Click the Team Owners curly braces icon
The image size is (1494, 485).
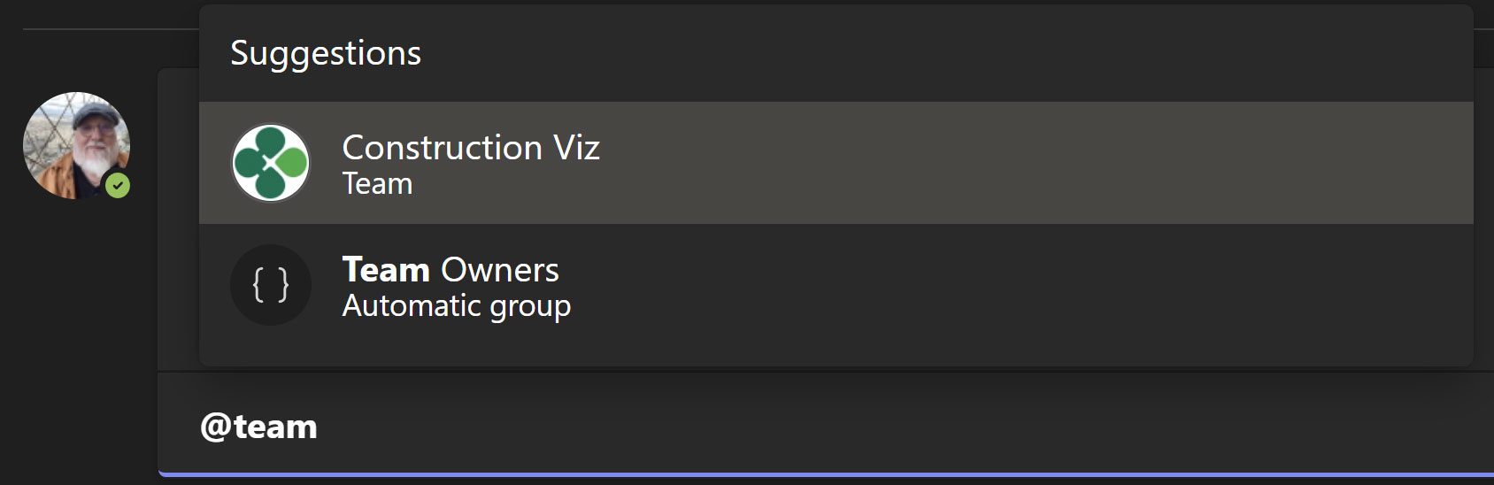[x=271, y=285]
